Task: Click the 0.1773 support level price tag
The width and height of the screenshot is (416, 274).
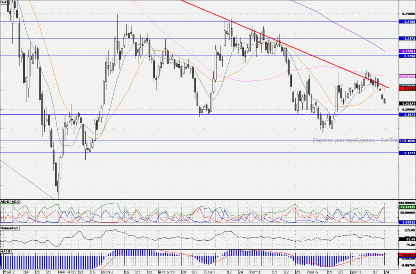Action: pos(407,153)
